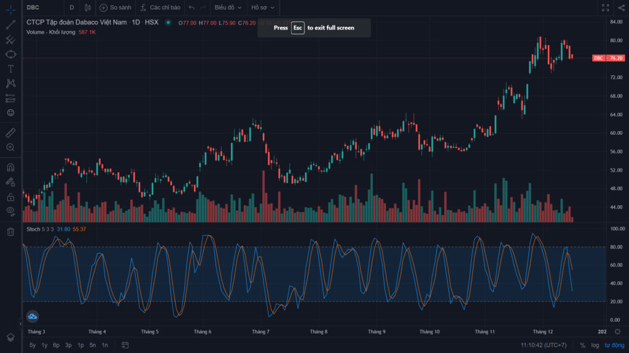Undo the last chart action
The width and height of the screenshot is (629, 353).
[192, 7]
